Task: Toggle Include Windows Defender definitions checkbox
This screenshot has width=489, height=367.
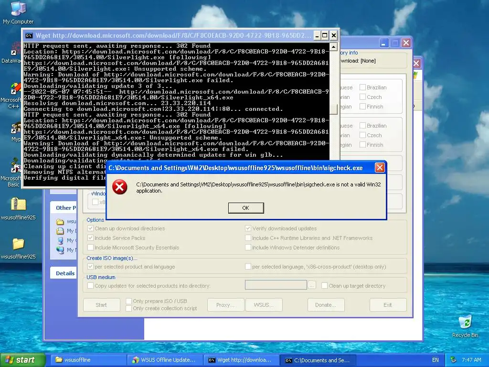Action: [248, 248]
